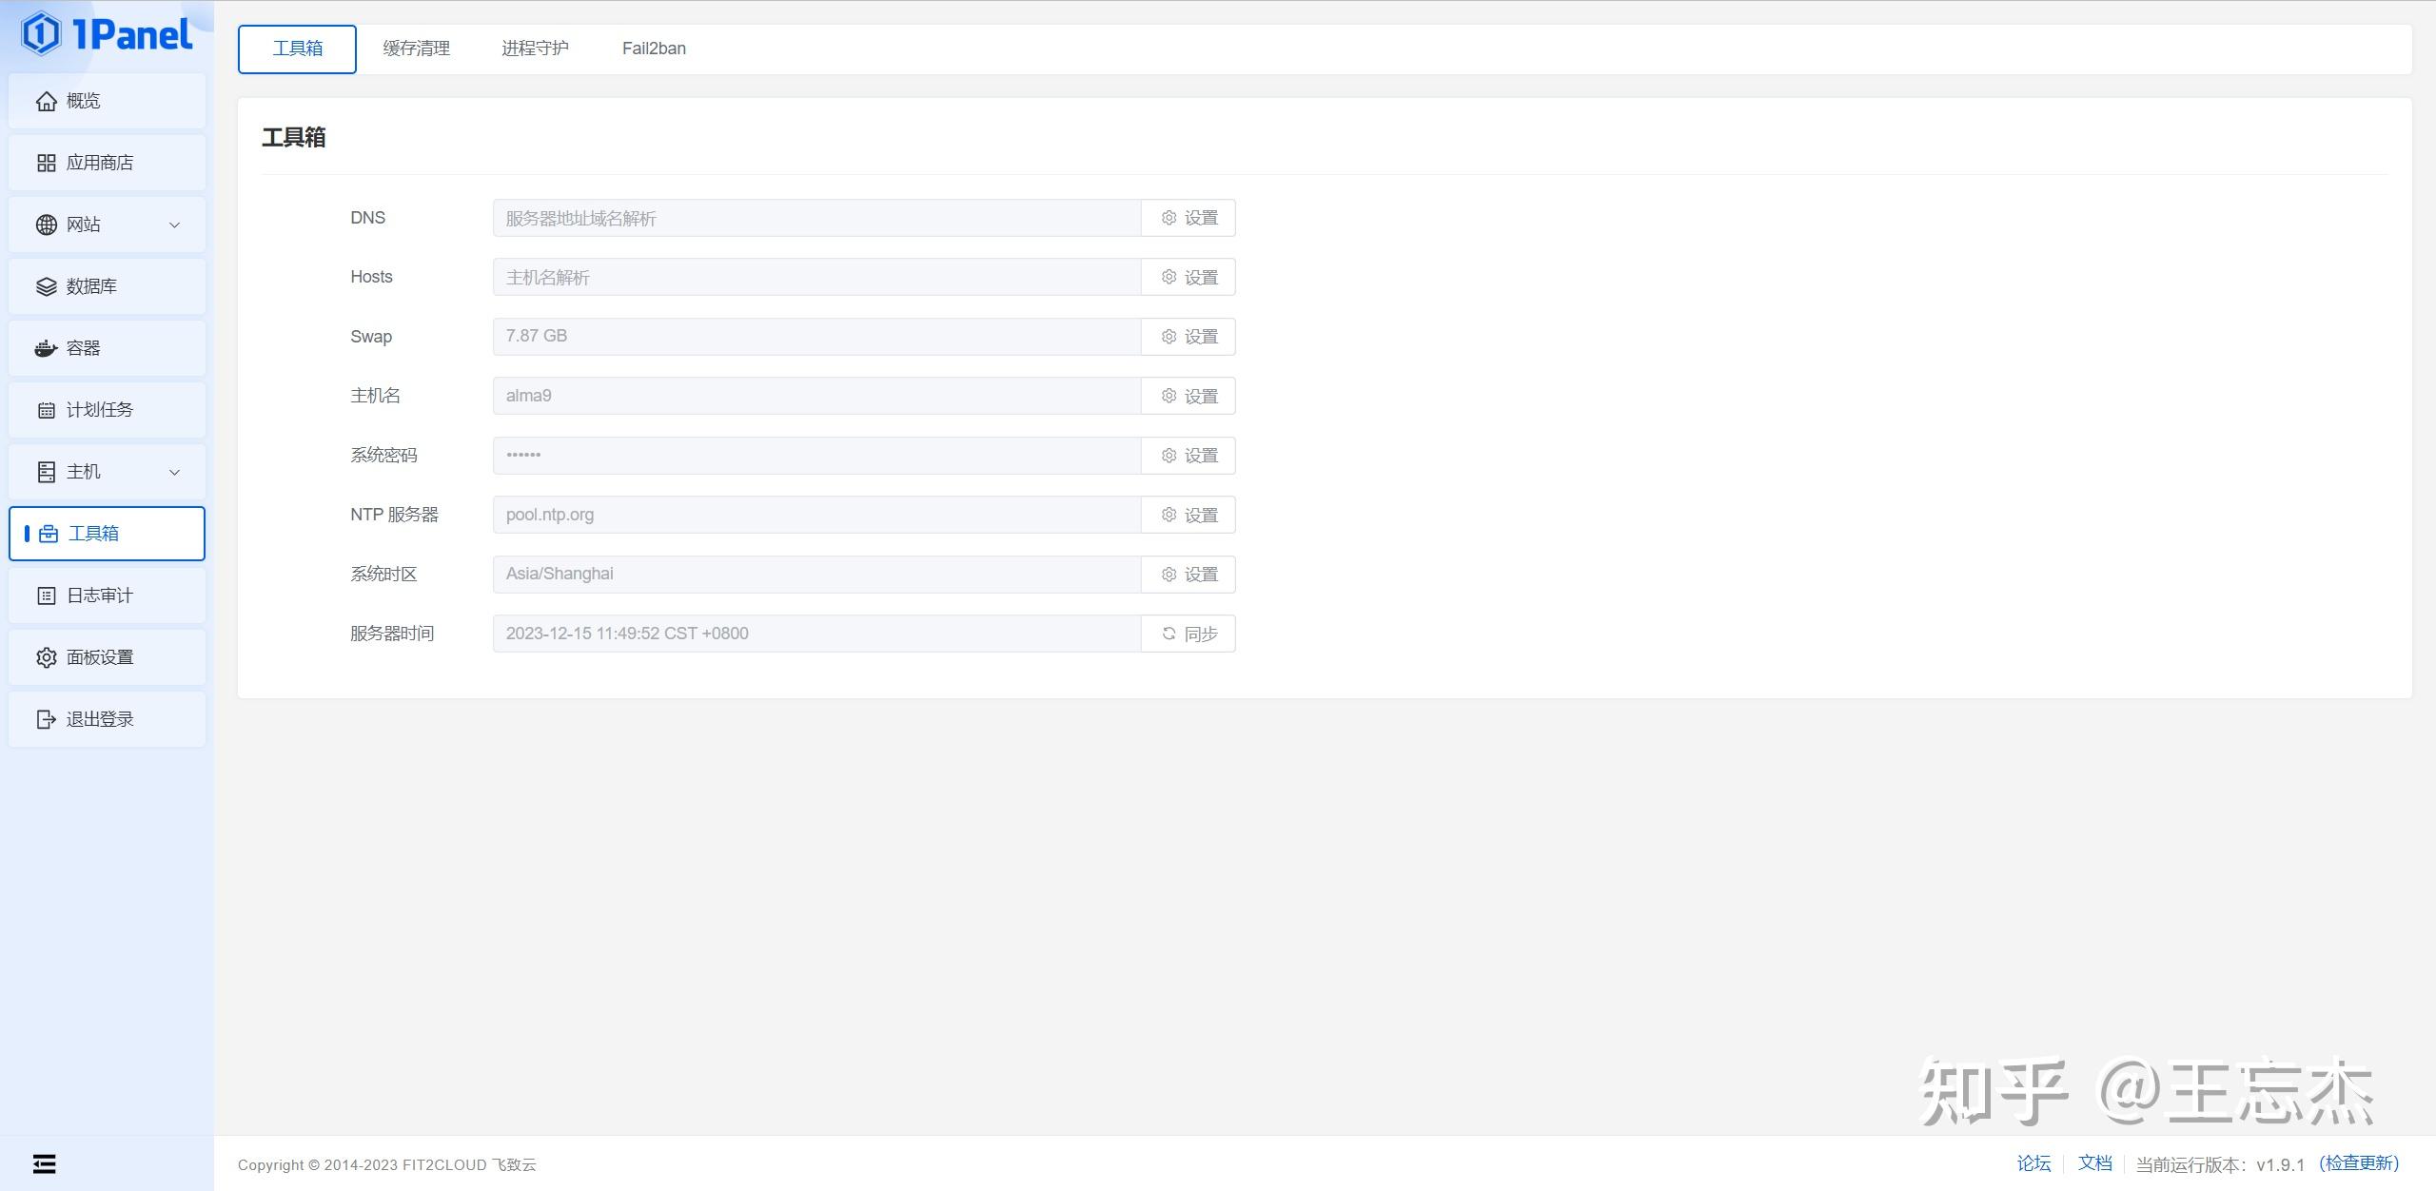Image resolution: width=2436 pixels, height=1191 pixels.
Task: Open 面板设置 gear icon
Action: [46, 657]
